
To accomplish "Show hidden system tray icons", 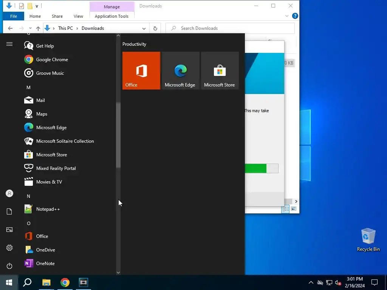I will click(311, 282).
